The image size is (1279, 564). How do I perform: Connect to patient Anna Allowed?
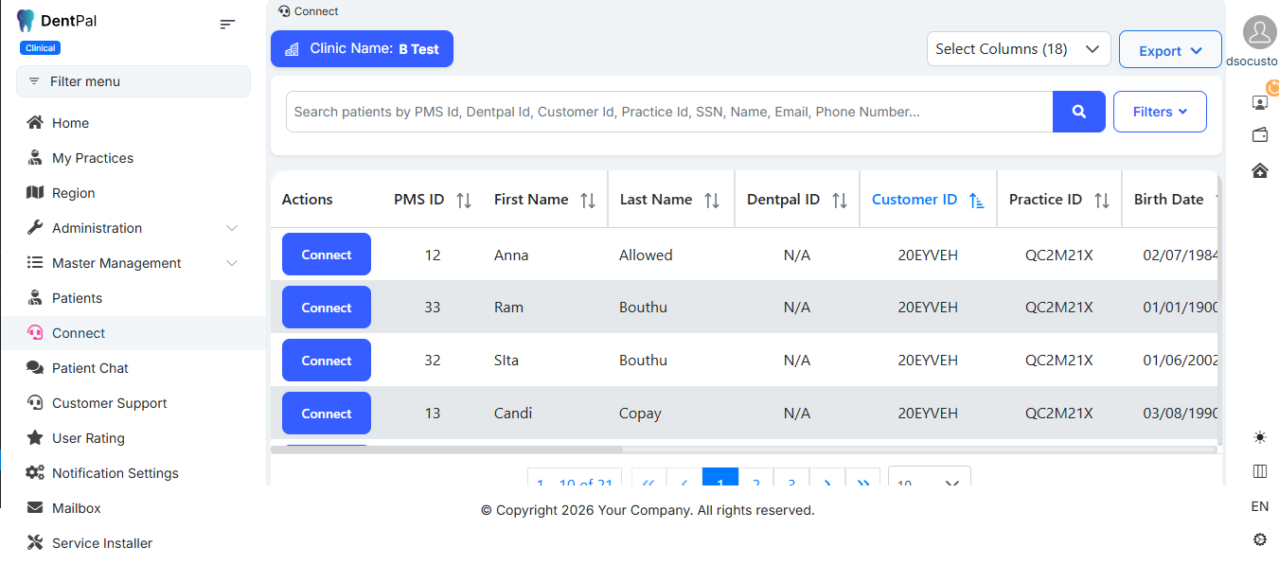coord(327,255)
